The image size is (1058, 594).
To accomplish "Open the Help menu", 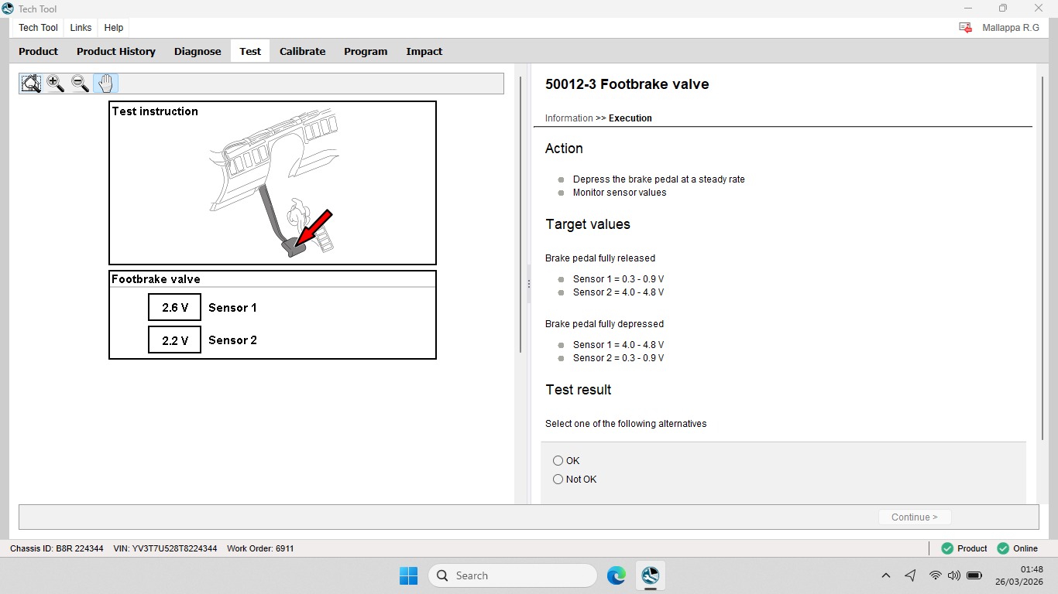I will coord(114,28).
